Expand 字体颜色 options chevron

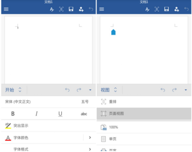[90, 137]
